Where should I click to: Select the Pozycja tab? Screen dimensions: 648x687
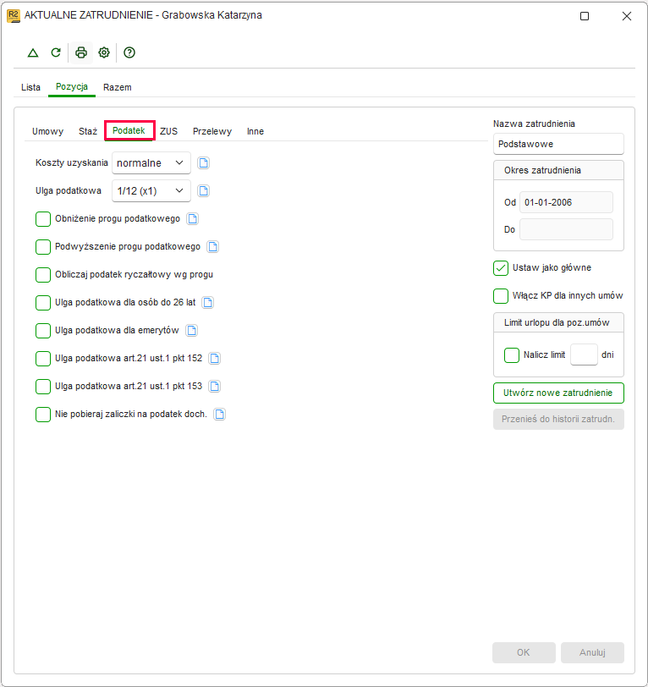click(x=72, y=87)
